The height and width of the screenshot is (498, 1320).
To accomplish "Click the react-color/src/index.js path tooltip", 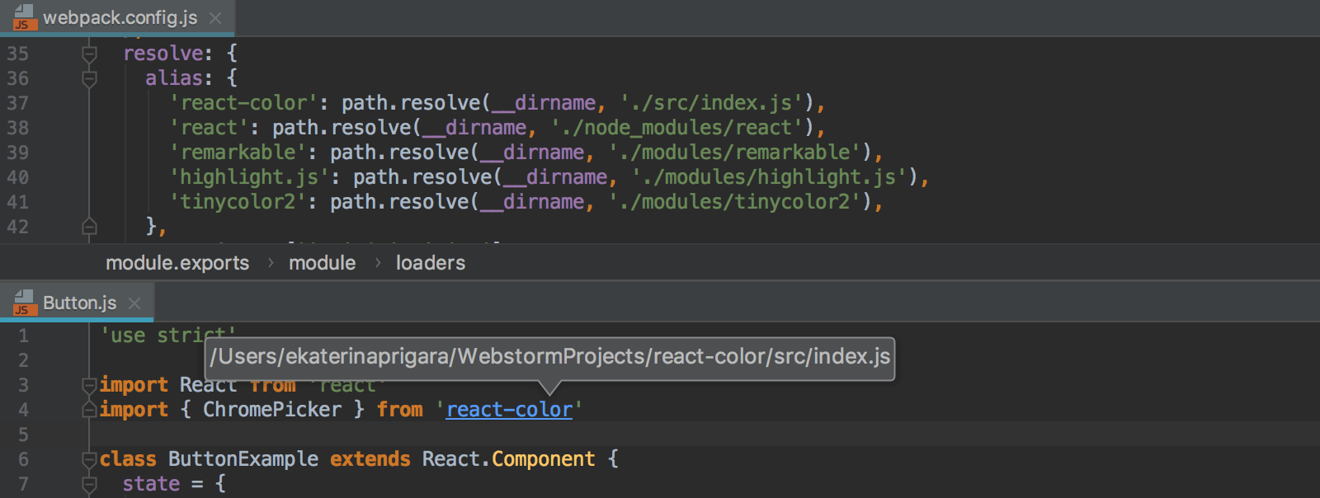I will tap(549, 357).
